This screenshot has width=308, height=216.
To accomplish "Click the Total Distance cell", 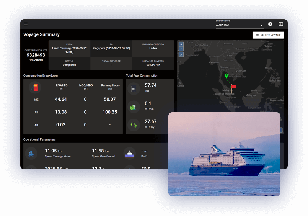I will coord(111,63).
